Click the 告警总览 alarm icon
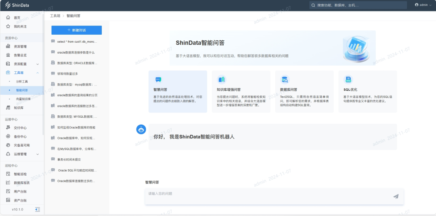 (x=8, y=55)
